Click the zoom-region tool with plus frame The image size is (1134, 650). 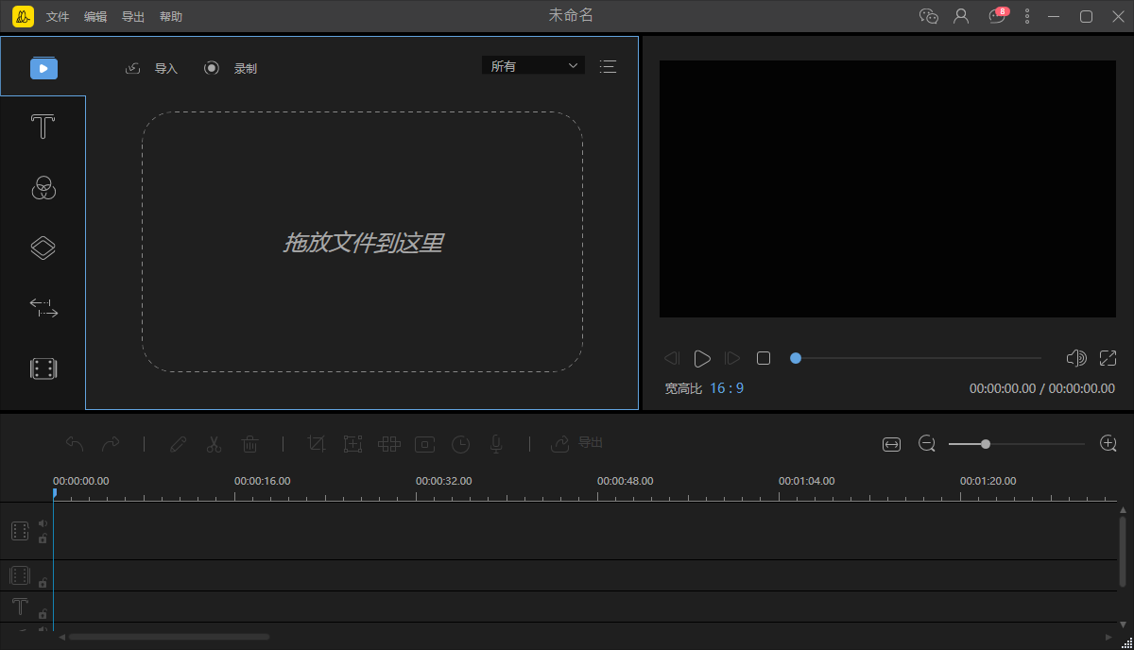point(352,443)
